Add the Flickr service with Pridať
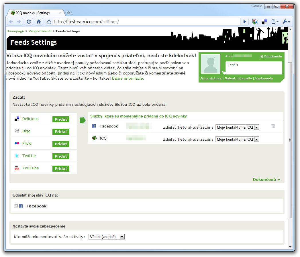 pos(61,144)
